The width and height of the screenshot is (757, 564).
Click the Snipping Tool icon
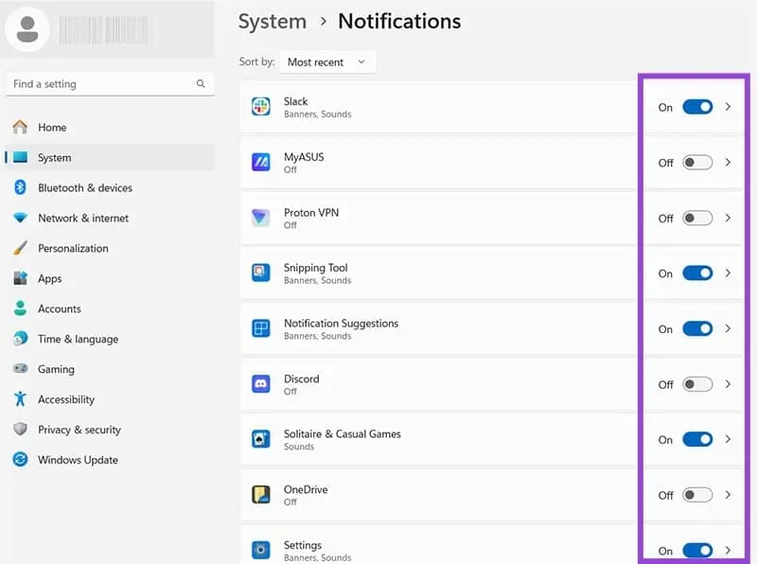click(x=261, y=273)
